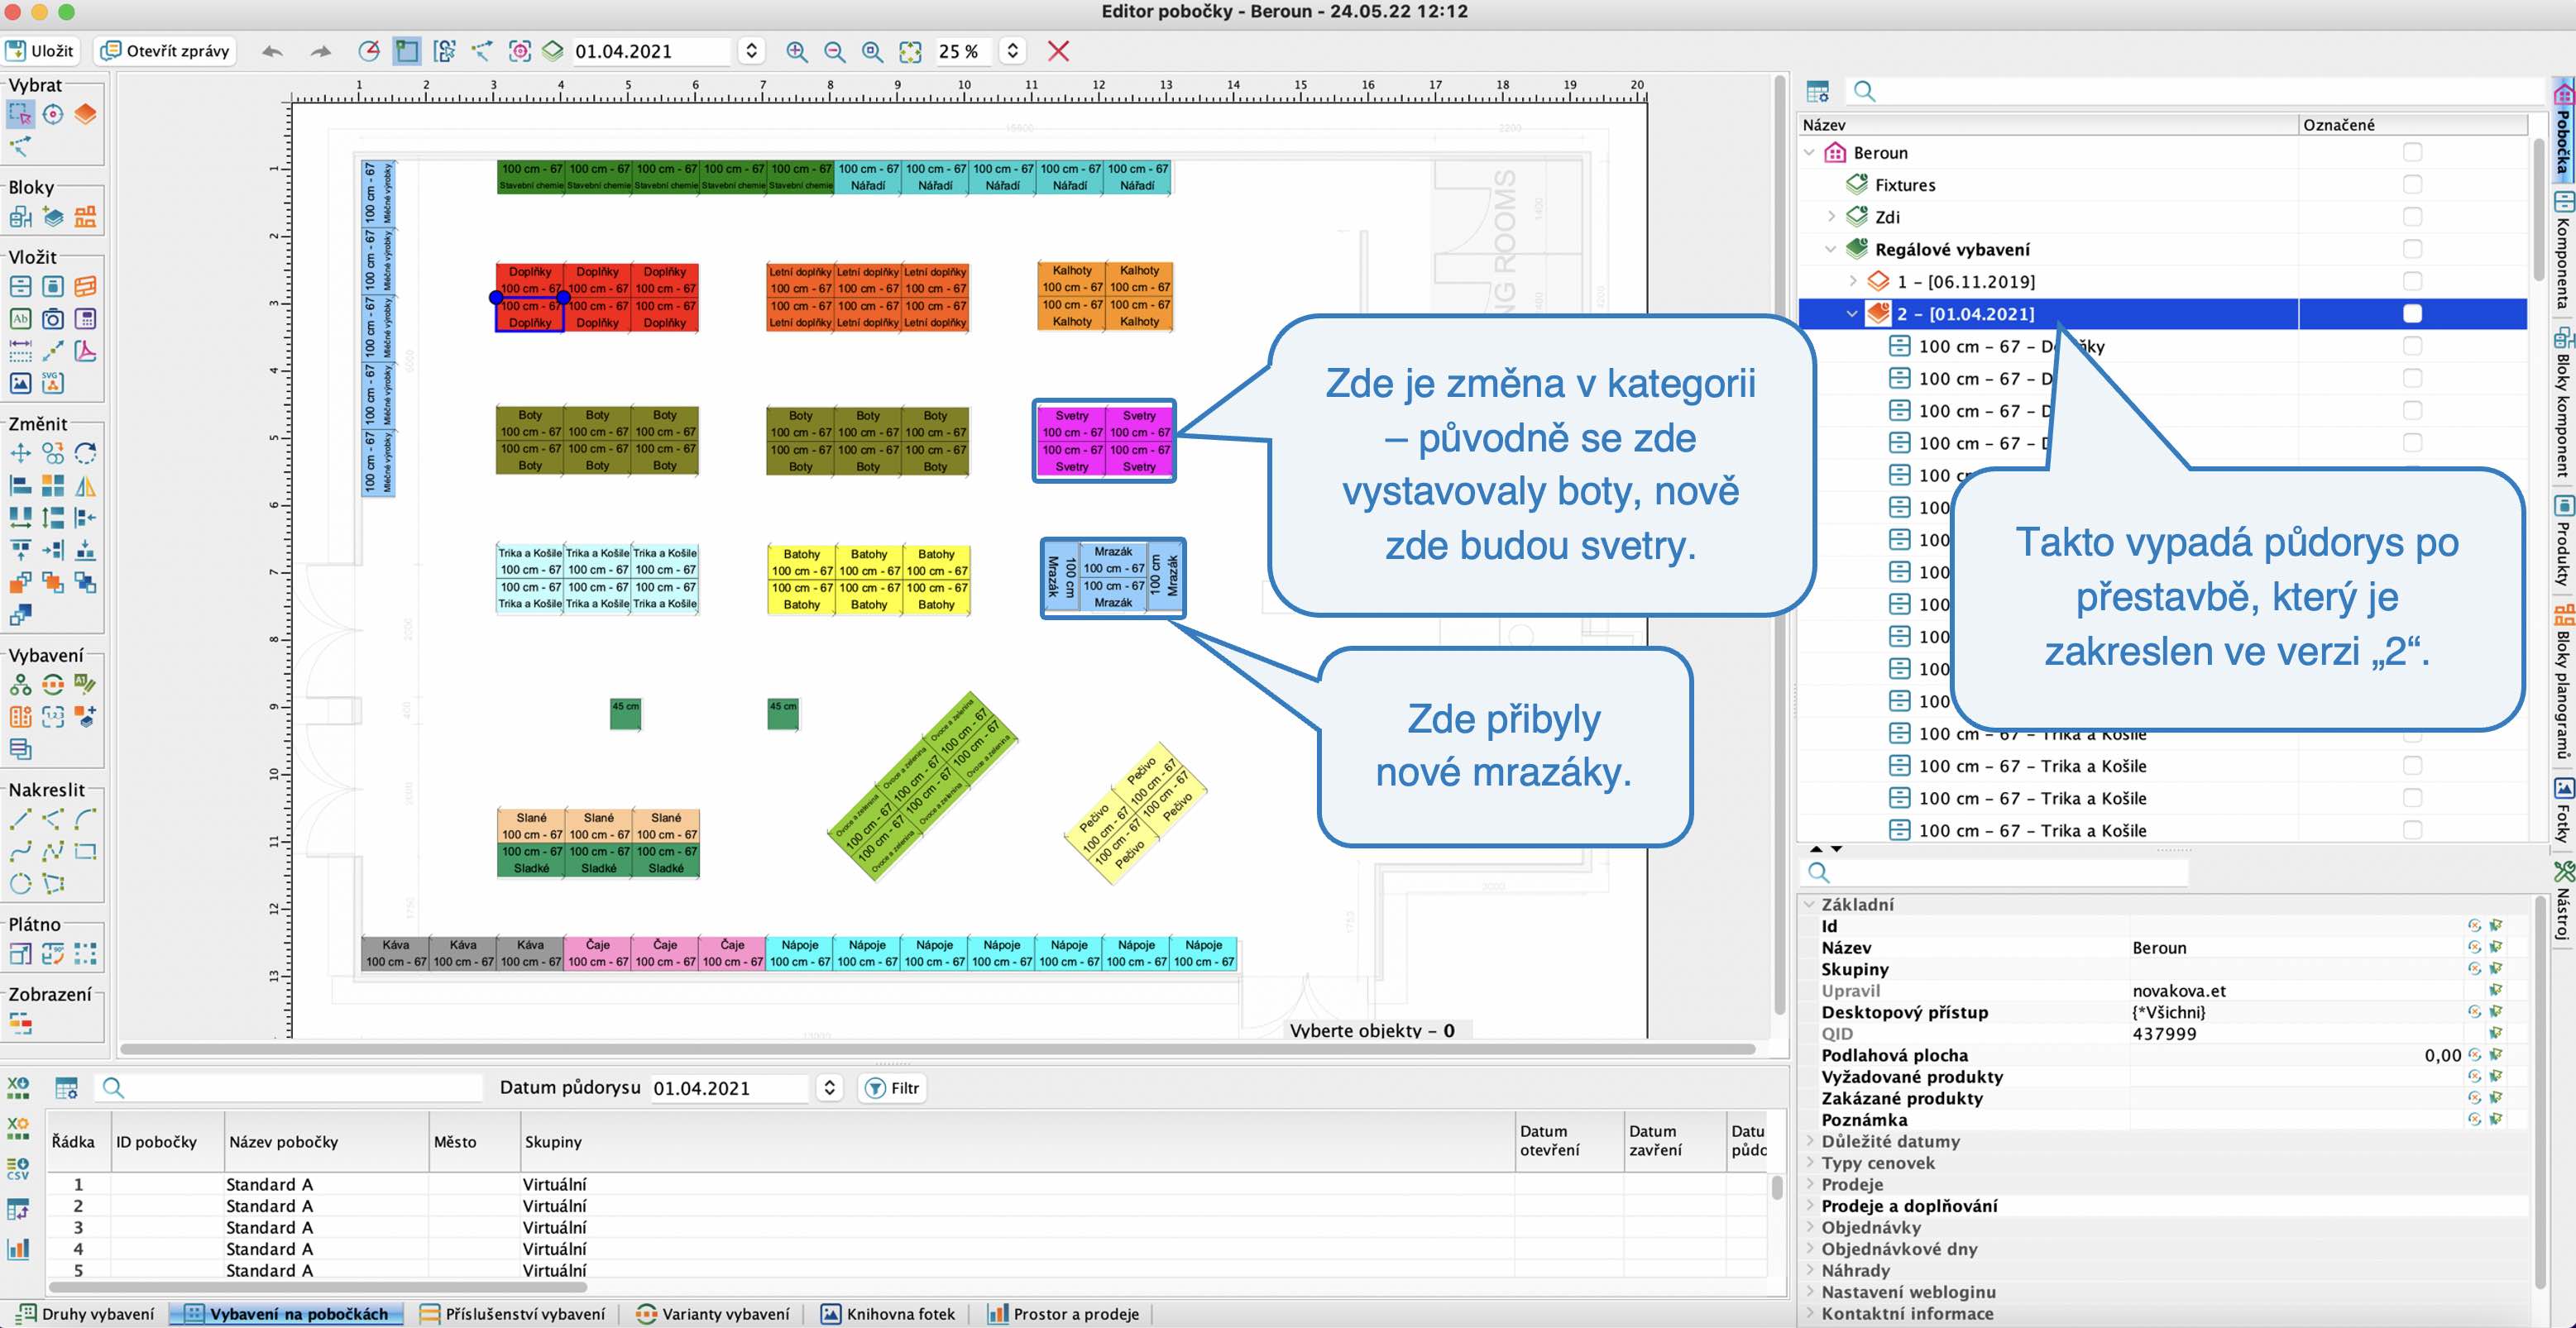This screenshot has width=2576, height=1328.
Task: Expand the Důležité datumy property group
Action: [1810, 1141]
